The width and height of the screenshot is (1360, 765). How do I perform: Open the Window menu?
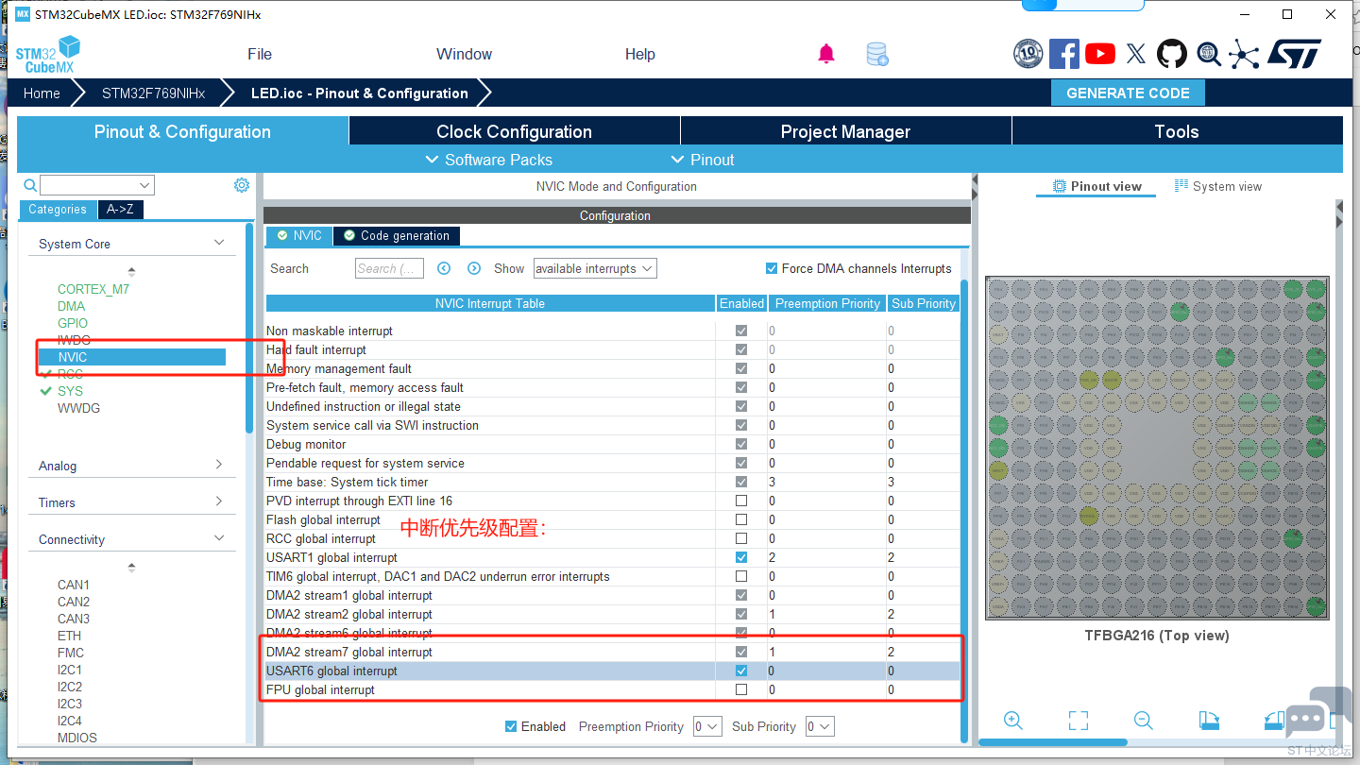coord(464,54)
